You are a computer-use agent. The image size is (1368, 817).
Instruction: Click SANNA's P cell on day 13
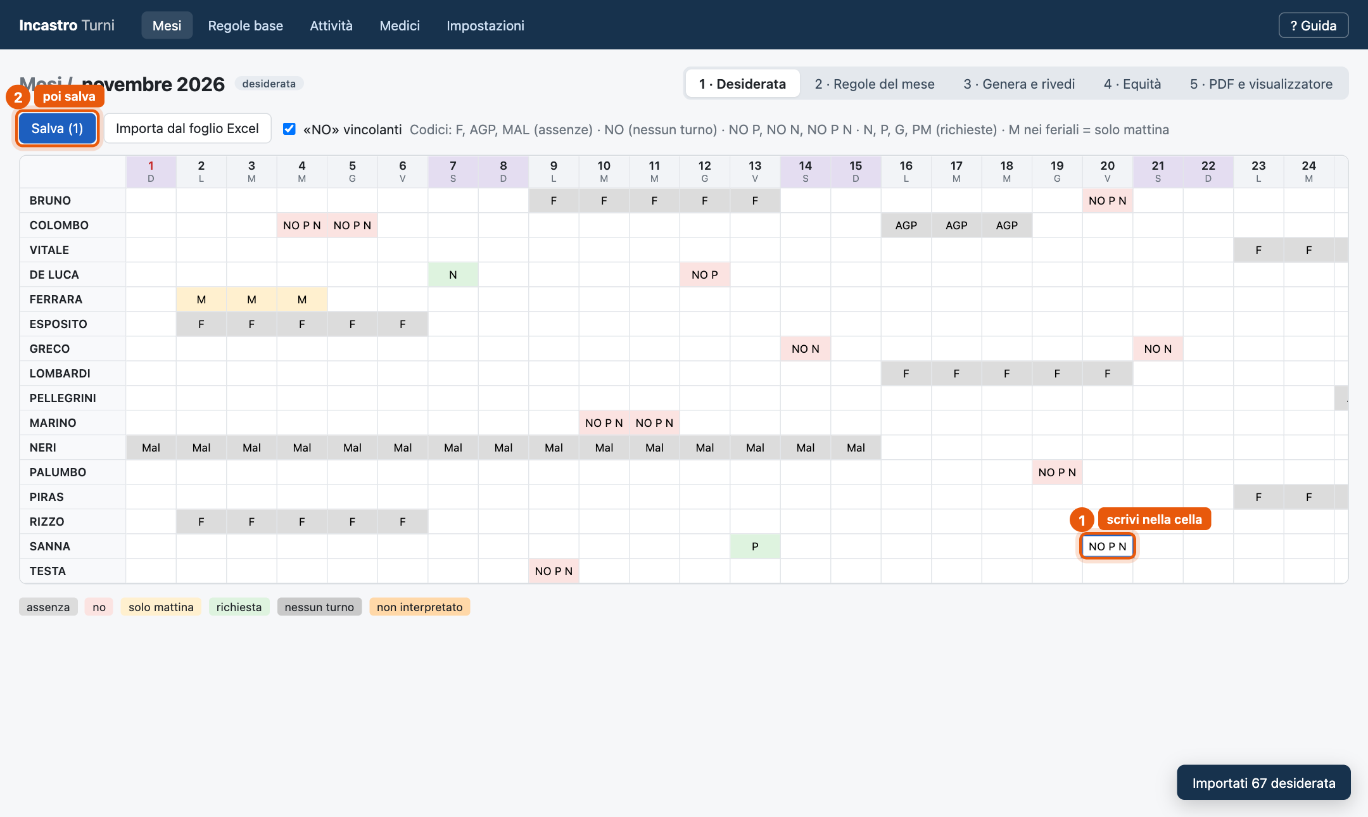point(755,546)
